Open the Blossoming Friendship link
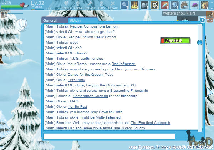Screen dimensions: 214x150 point(129,91)
